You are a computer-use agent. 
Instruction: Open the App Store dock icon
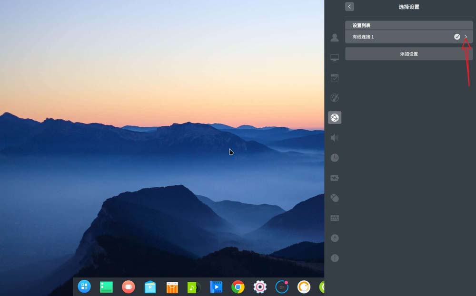(172, 287)
